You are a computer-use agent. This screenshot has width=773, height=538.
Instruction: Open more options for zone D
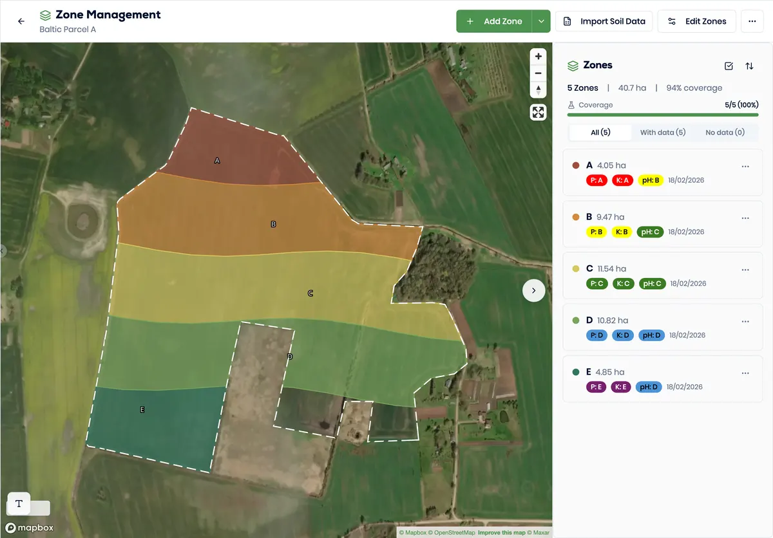pos(745,321)
